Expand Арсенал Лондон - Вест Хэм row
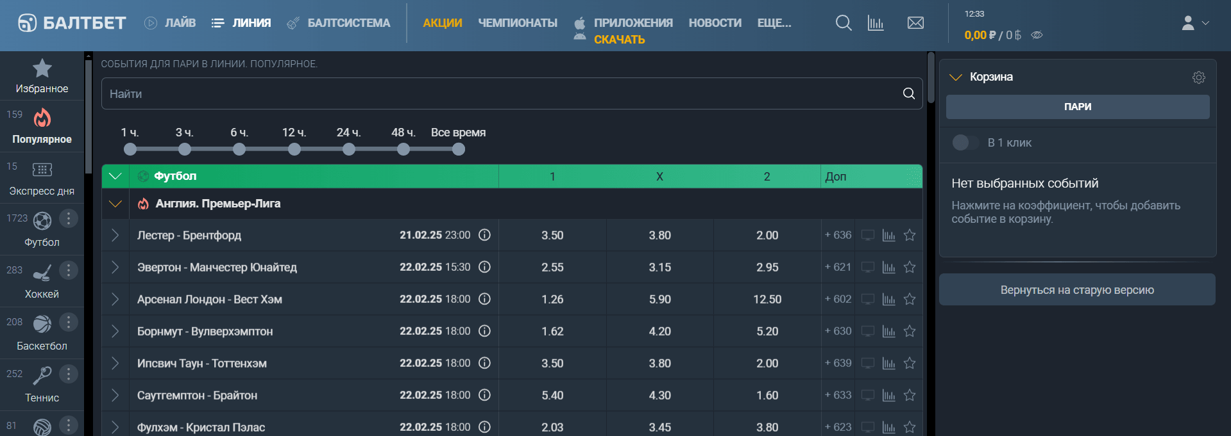1231x436 pixels. (115, 299)
